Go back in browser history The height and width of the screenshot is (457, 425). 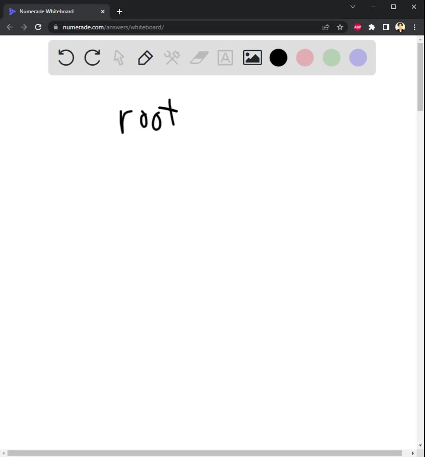tap(10, 27)
